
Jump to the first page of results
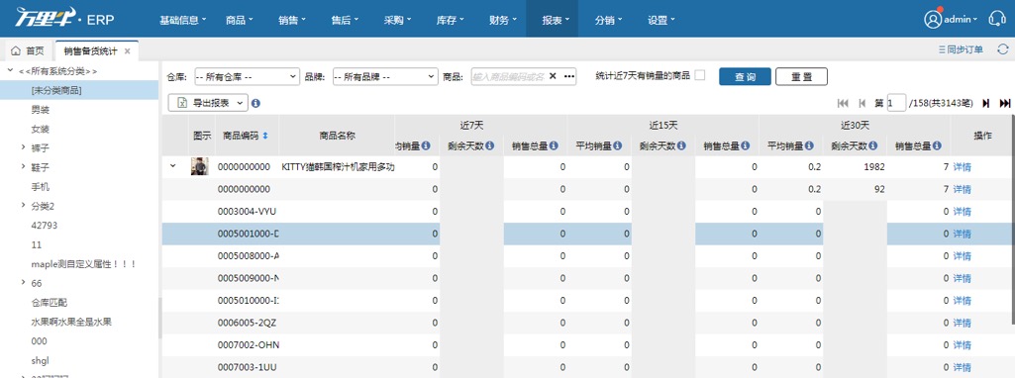843,103
